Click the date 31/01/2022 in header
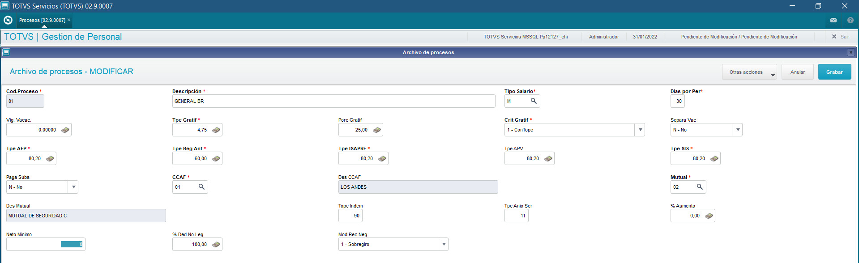The image size is (859, 263). pos(645,37)
